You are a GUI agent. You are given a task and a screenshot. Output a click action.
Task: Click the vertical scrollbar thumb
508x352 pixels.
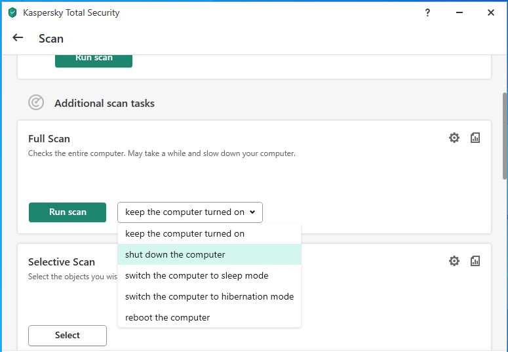point(504,134)
